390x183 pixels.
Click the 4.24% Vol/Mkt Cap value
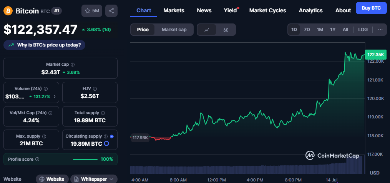31,120
